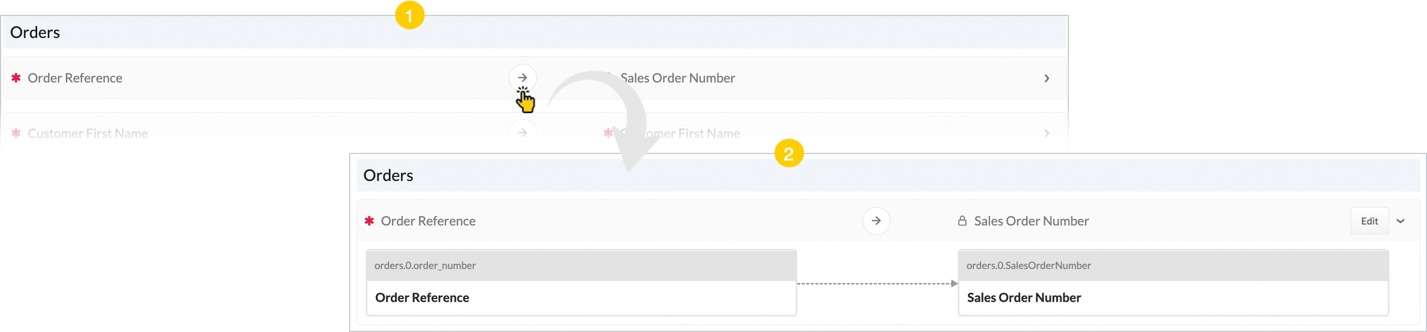Click the mapping arrow in the collapsed Order Reference row
This screenshot has height=332, width=1427.
[522, 77]
